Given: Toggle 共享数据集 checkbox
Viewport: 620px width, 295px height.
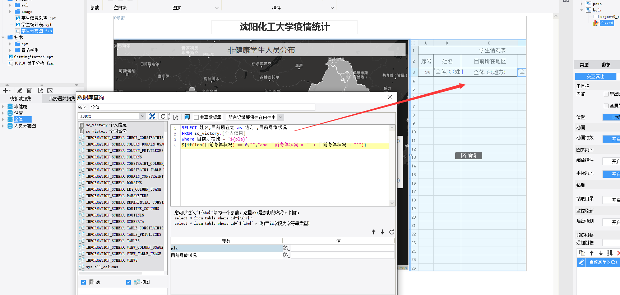Looking at the screenshot, I should 196,117.
